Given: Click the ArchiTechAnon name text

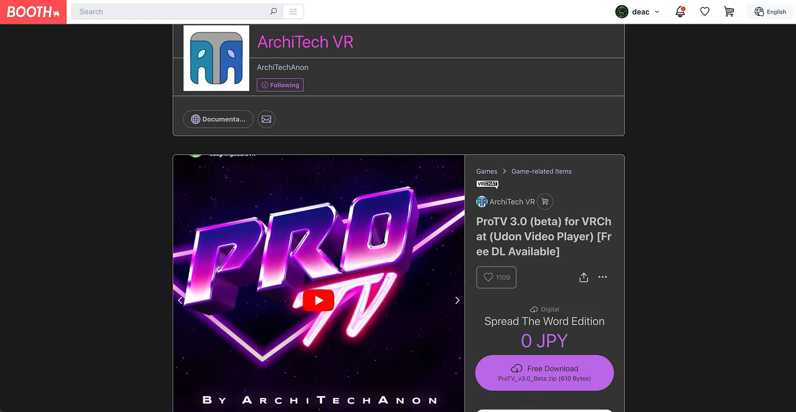Looking at the screenshot, I should [x=283, y=67].
